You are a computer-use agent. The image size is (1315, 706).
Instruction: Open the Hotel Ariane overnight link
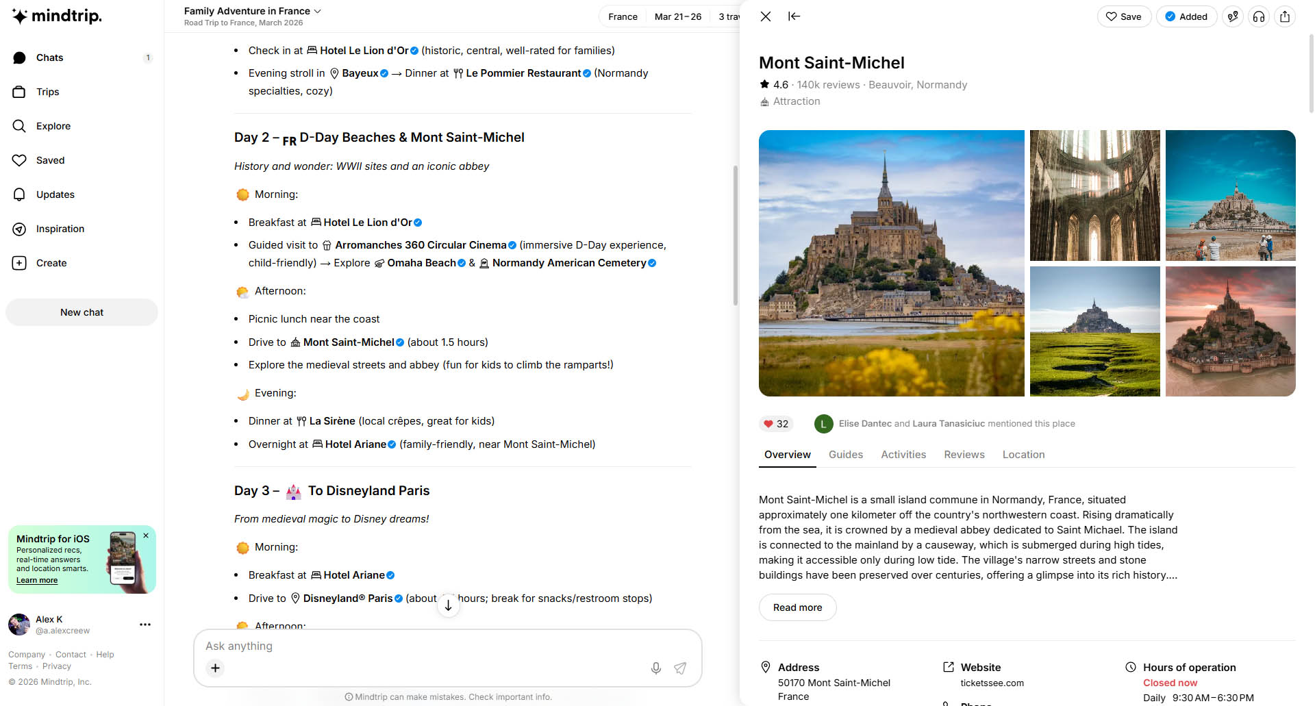coord(355,444)
